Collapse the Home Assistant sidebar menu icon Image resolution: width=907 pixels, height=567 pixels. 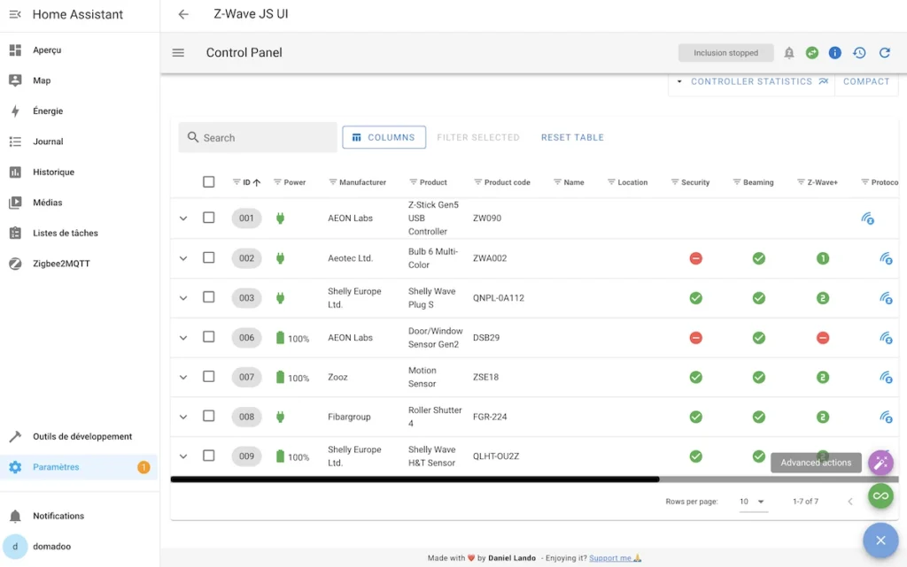click(x=15, y=14)
